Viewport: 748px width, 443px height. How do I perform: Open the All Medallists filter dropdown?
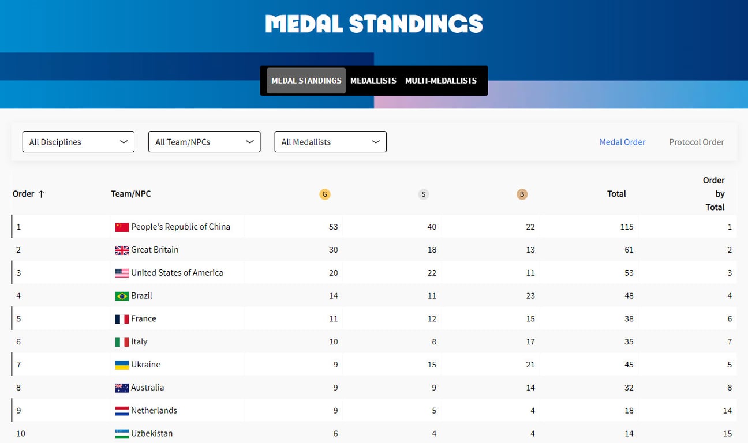[330, 142]
